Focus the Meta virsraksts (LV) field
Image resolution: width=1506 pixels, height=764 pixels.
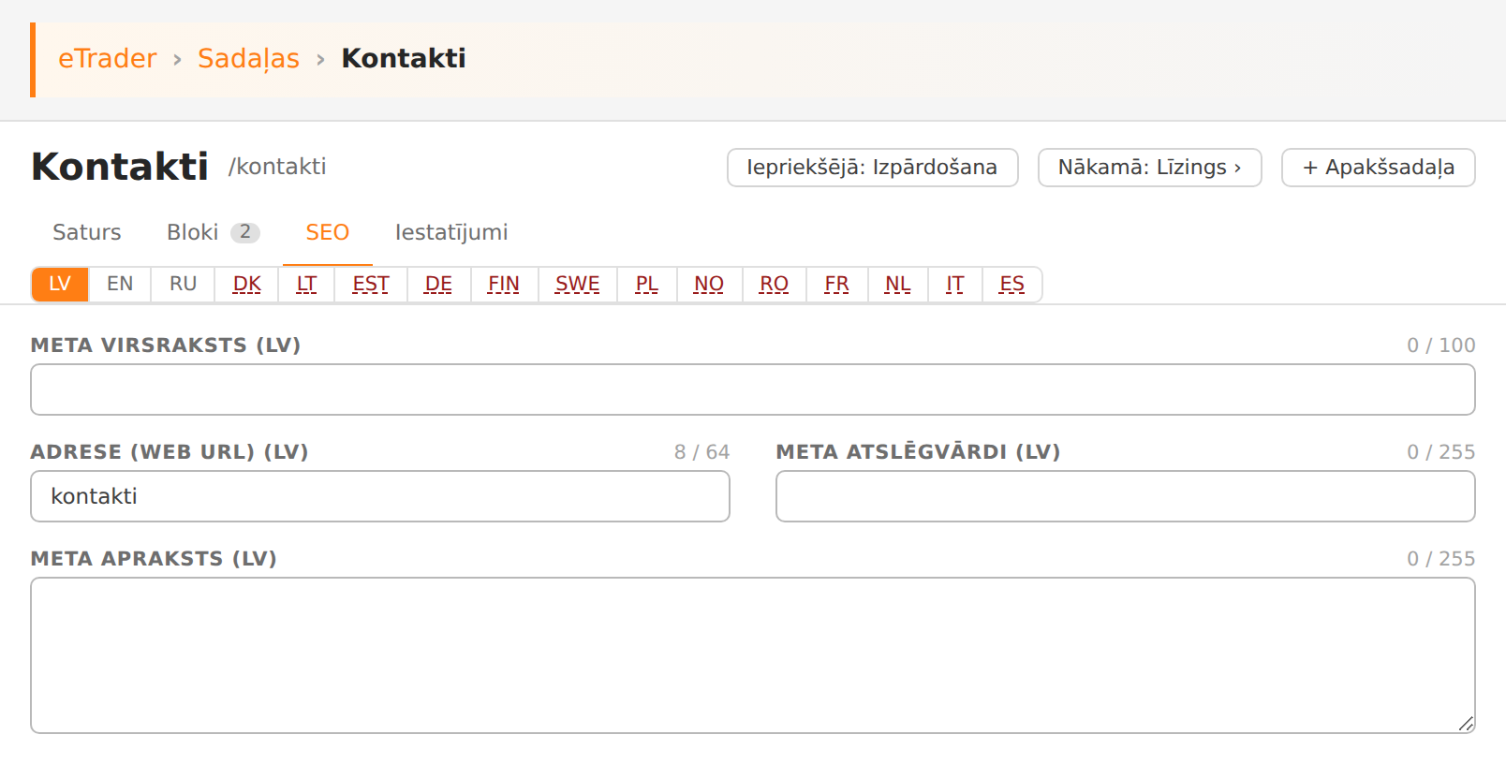(x=753, y=389)
